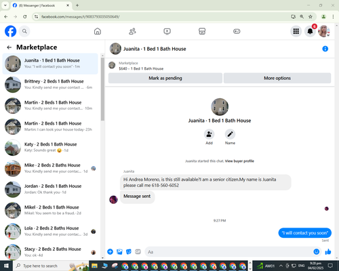The height and width of the screenshot is (271, 339).
Task: Click the browser back arrow
Action: pos(6,16)
